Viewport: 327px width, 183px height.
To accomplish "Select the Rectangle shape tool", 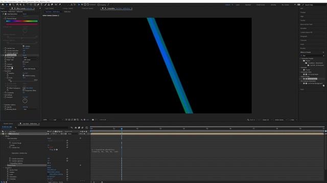I will 35,5.
